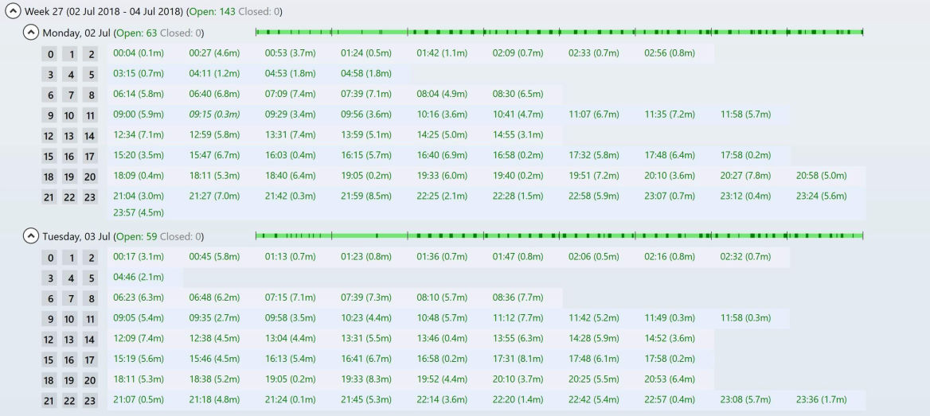
Task: Open Tuesday entry 02:32 (0.7m)
Action: point(745,257)
